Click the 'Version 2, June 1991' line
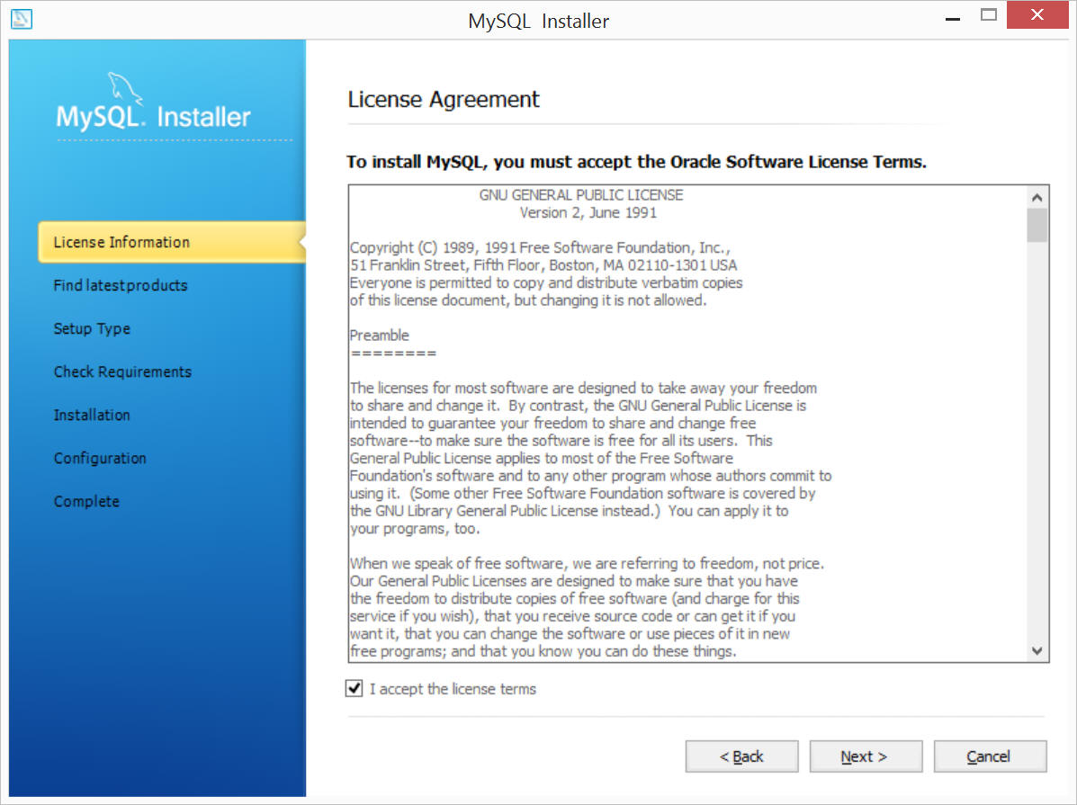 pos(588,213)
